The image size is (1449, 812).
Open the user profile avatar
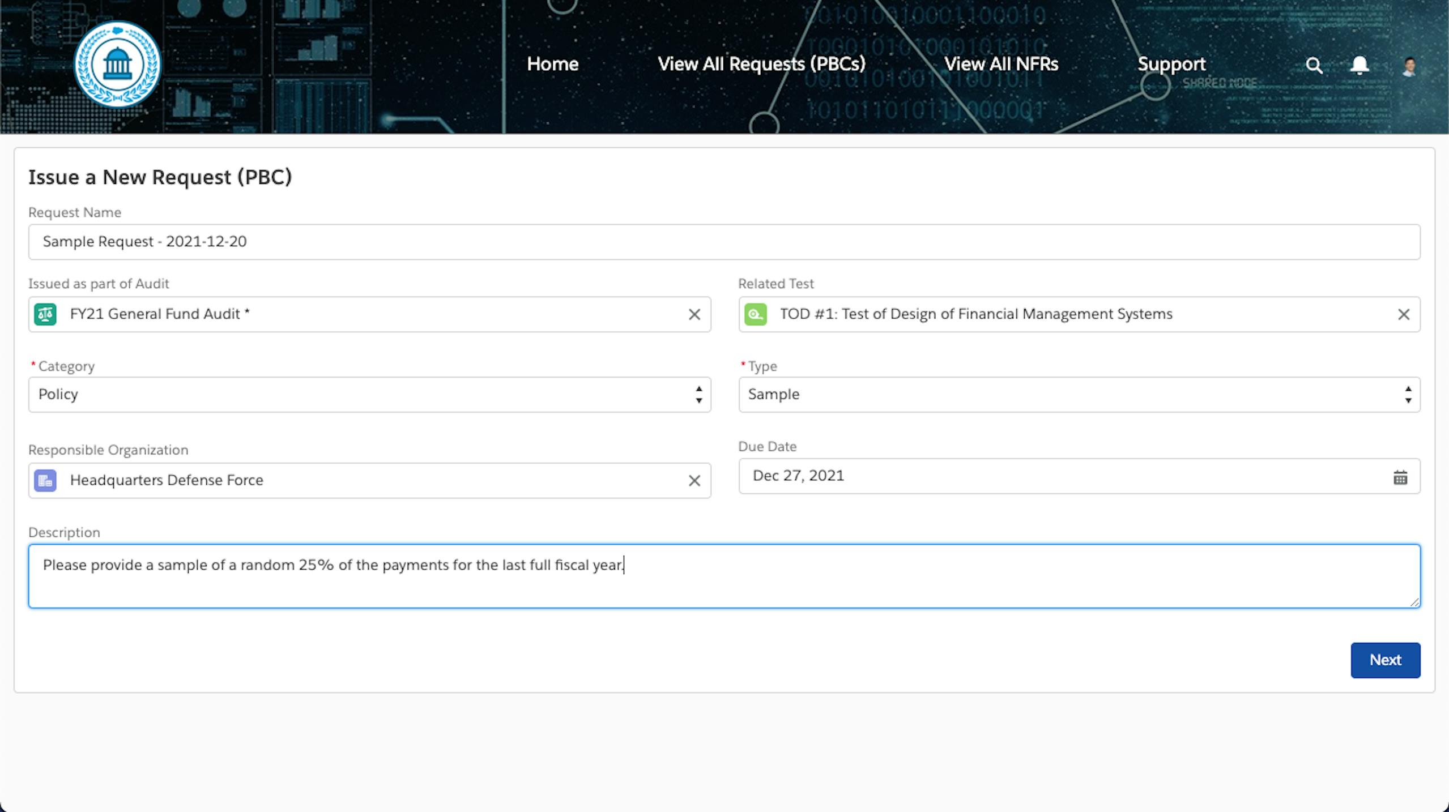[1409, 66]
